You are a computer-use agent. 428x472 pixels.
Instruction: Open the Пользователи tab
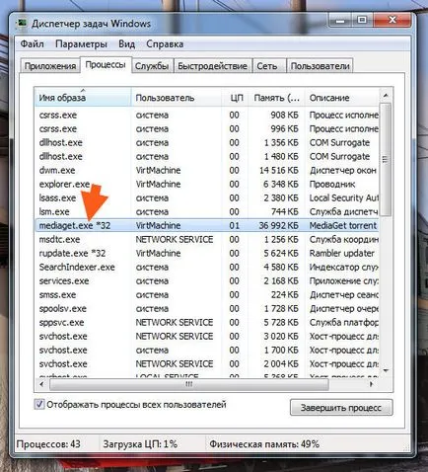click(x=320, y=66)
